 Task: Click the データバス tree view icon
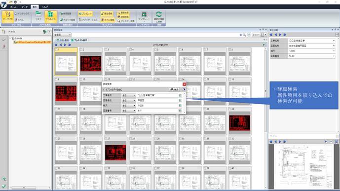pos(8,16)
